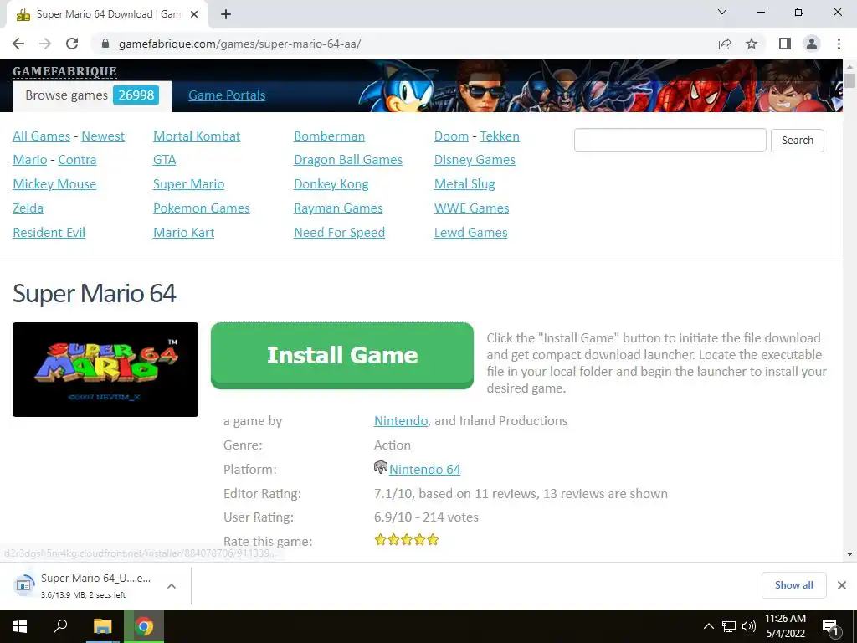Click Show all downloads button
This screenshot has width=857, height=643.
point(793,585)
